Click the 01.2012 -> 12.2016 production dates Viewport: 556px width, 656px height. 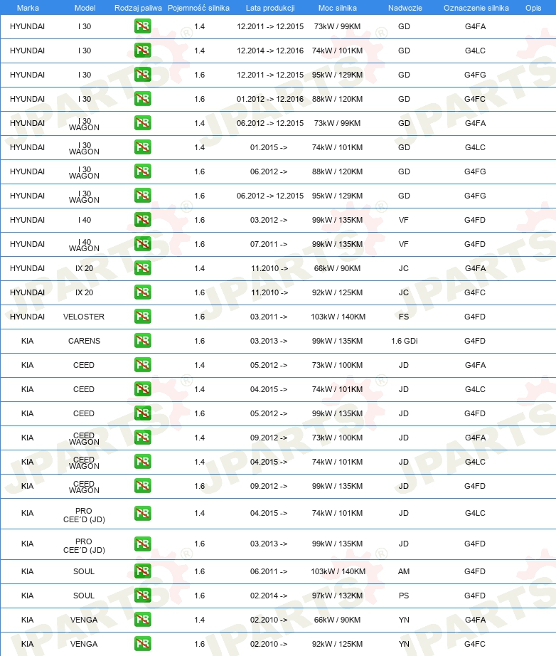pyautogui.click(x=270, y=99)
